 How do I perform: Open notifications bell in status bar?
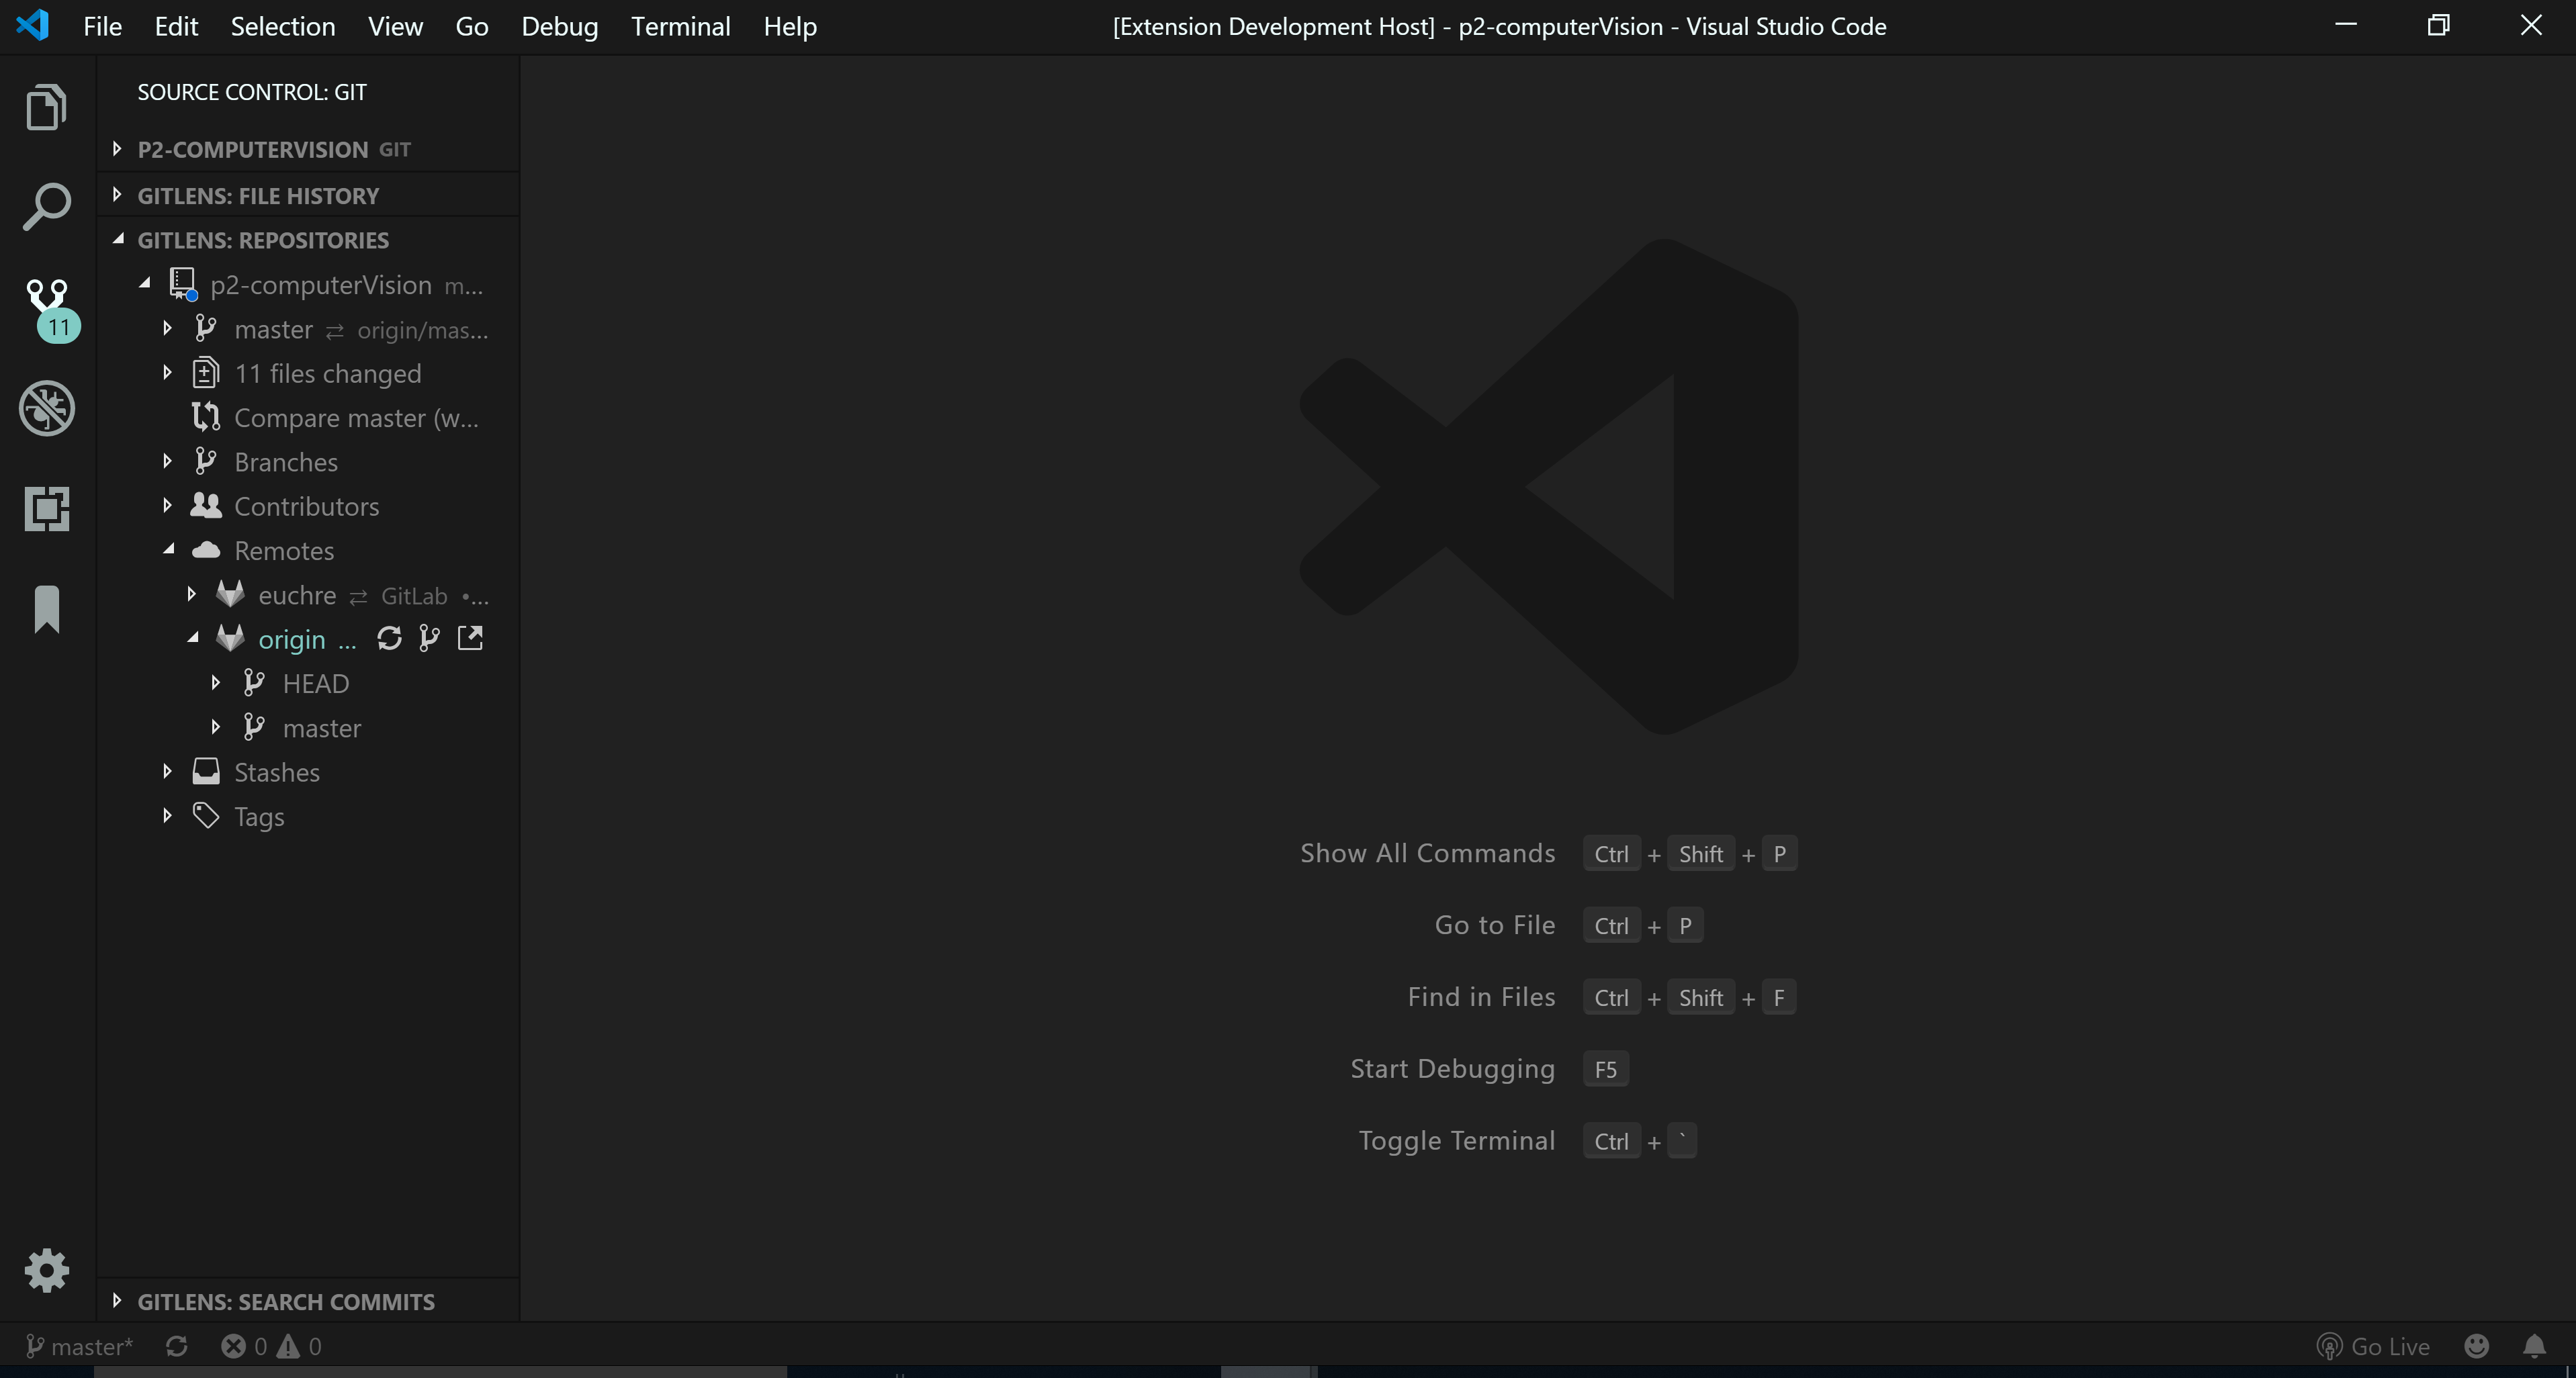tap(2534, 1346)
